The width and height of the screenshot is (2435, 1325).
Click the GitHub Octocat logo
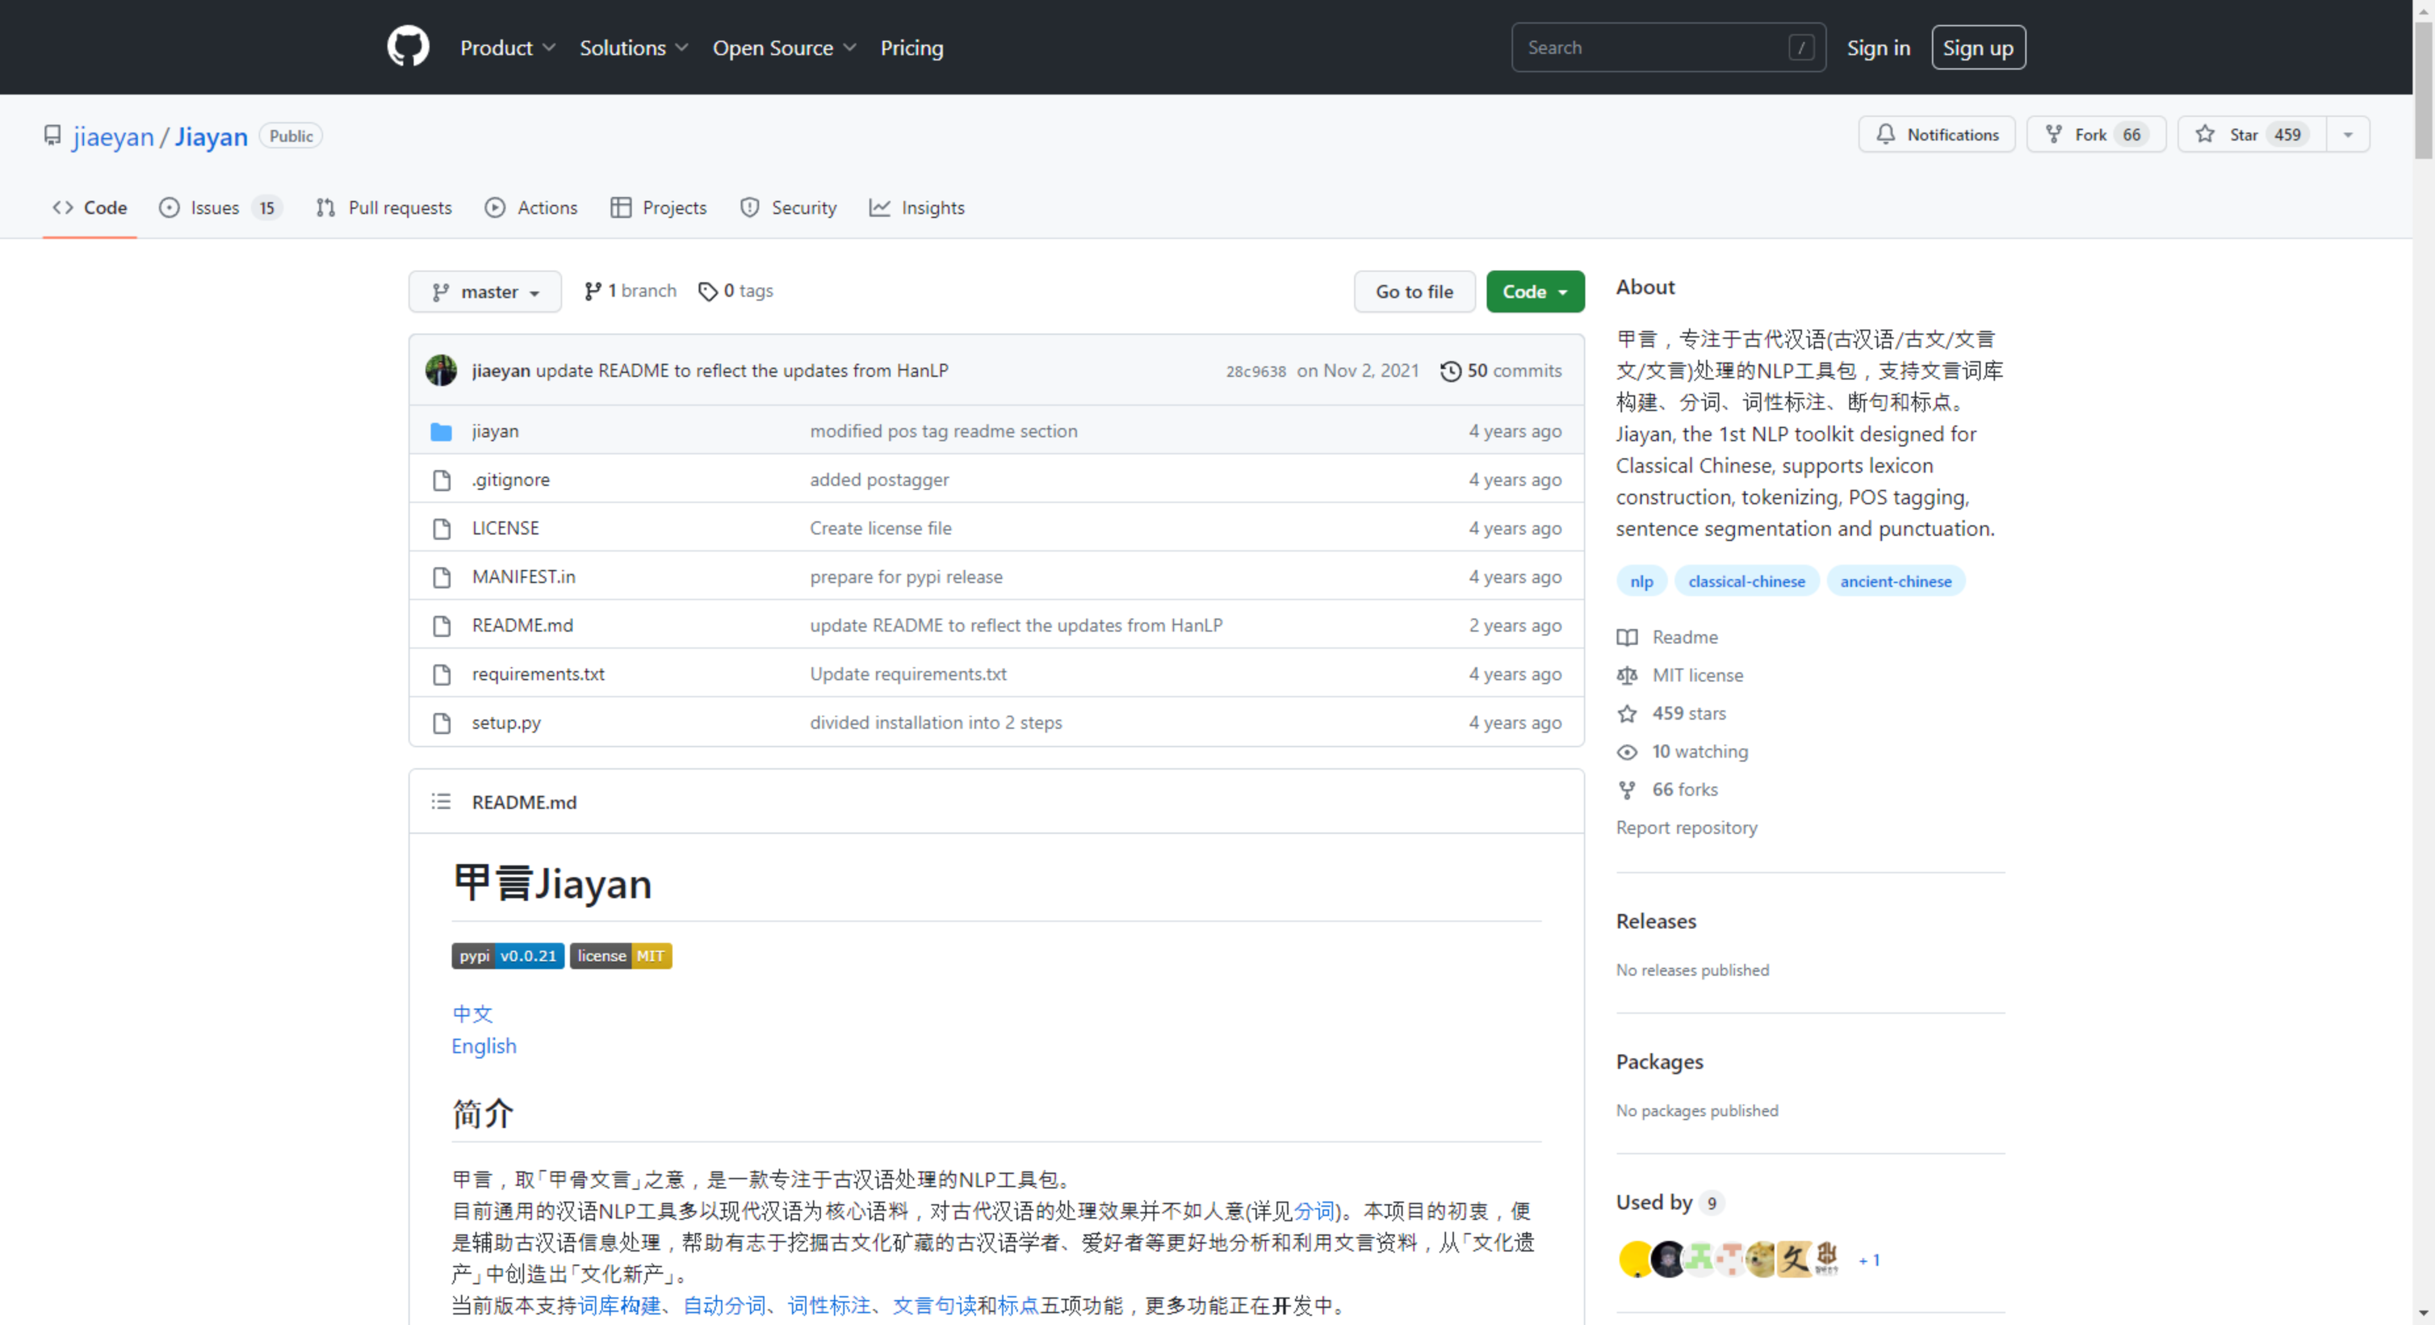pyautogui.click(x=407, y=47)
